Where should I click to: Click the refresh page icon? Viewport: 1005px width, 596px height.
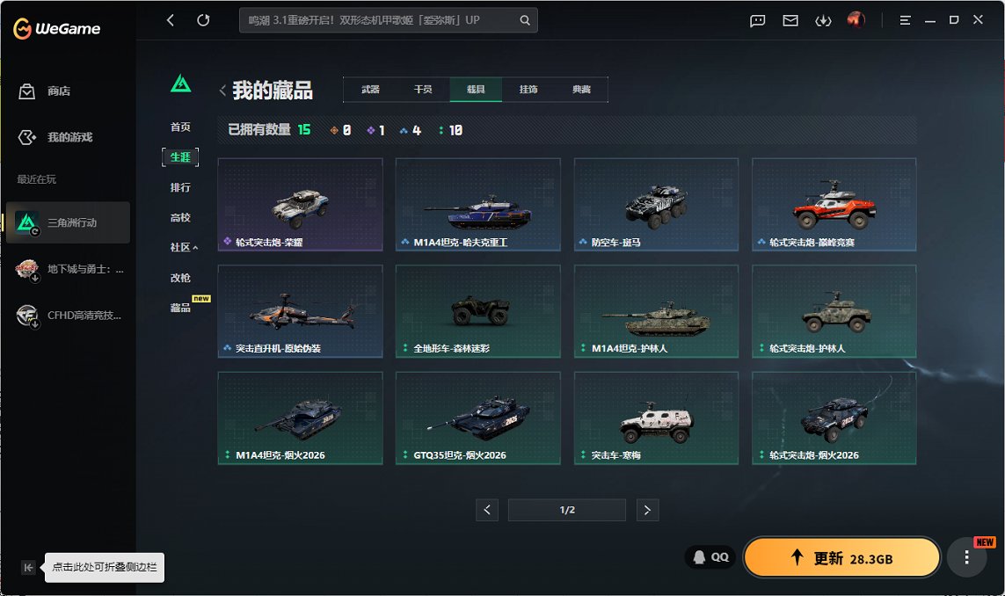tap(203, 20)
